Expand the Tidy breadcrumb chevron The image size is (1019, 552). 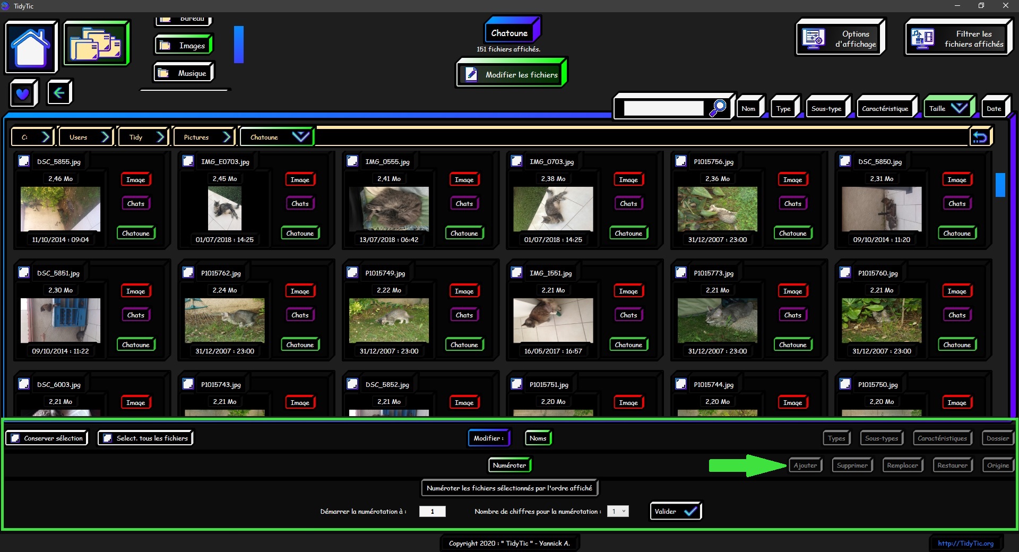pos(160,137)
